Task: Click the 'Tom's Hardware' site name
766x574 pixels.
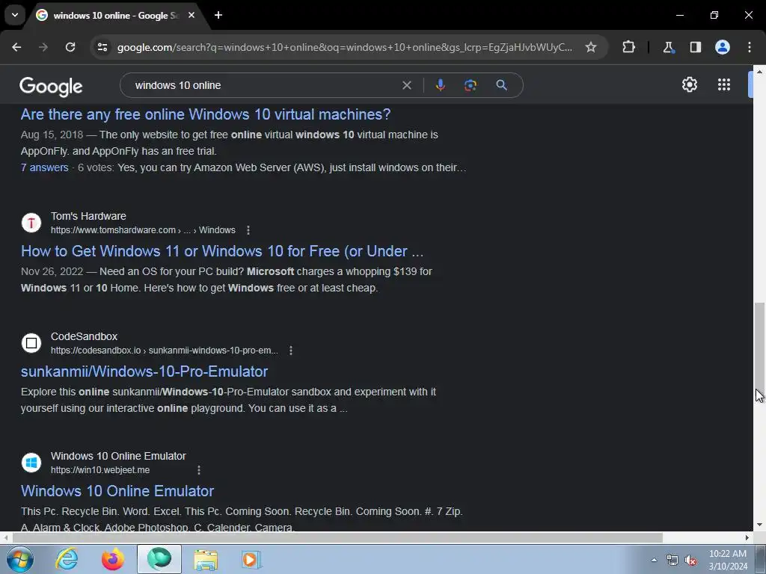Action: 88,216
